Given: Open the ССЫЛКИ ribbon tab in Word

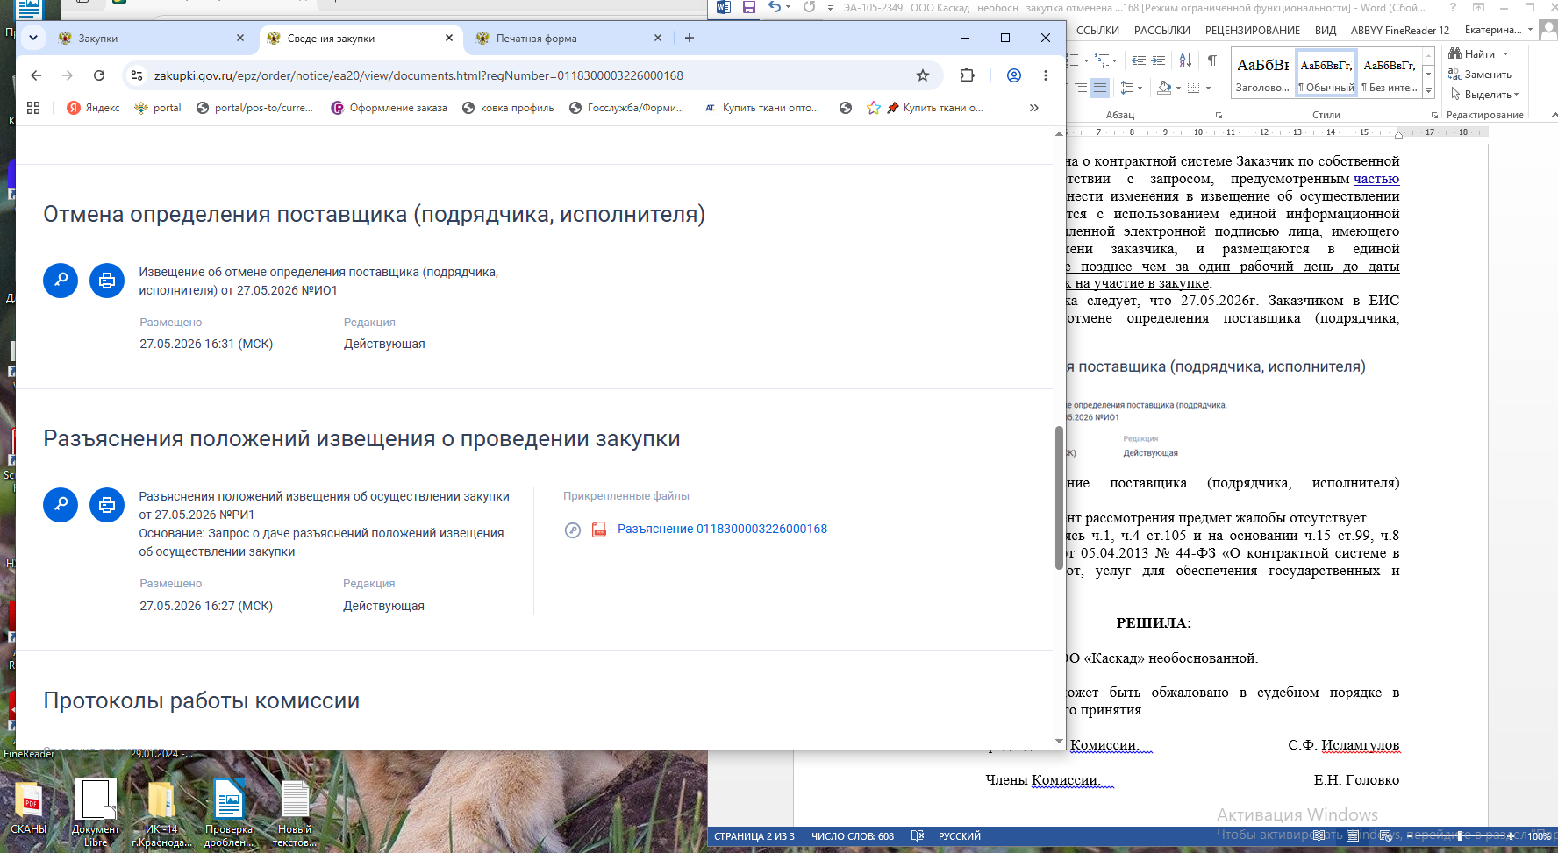Looking at the screenshot, I should (x=1097, y=31).
